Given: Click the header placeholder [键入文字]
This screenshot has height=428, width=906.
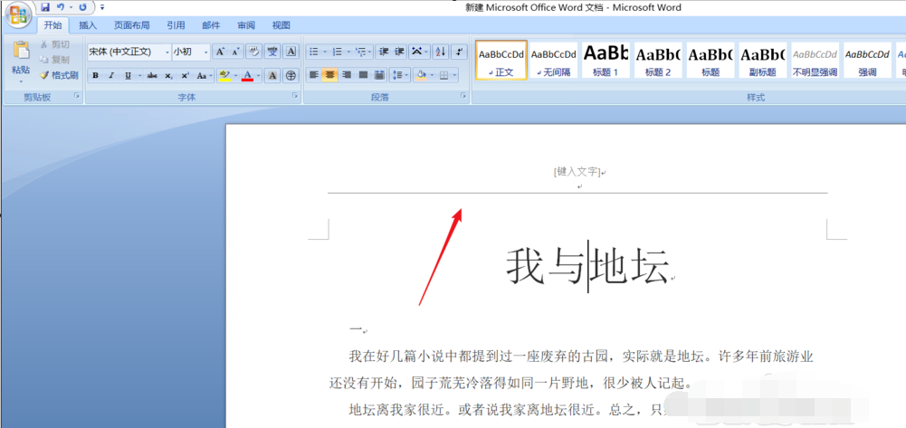Looking at the screenshot, I should click(577, 172).
